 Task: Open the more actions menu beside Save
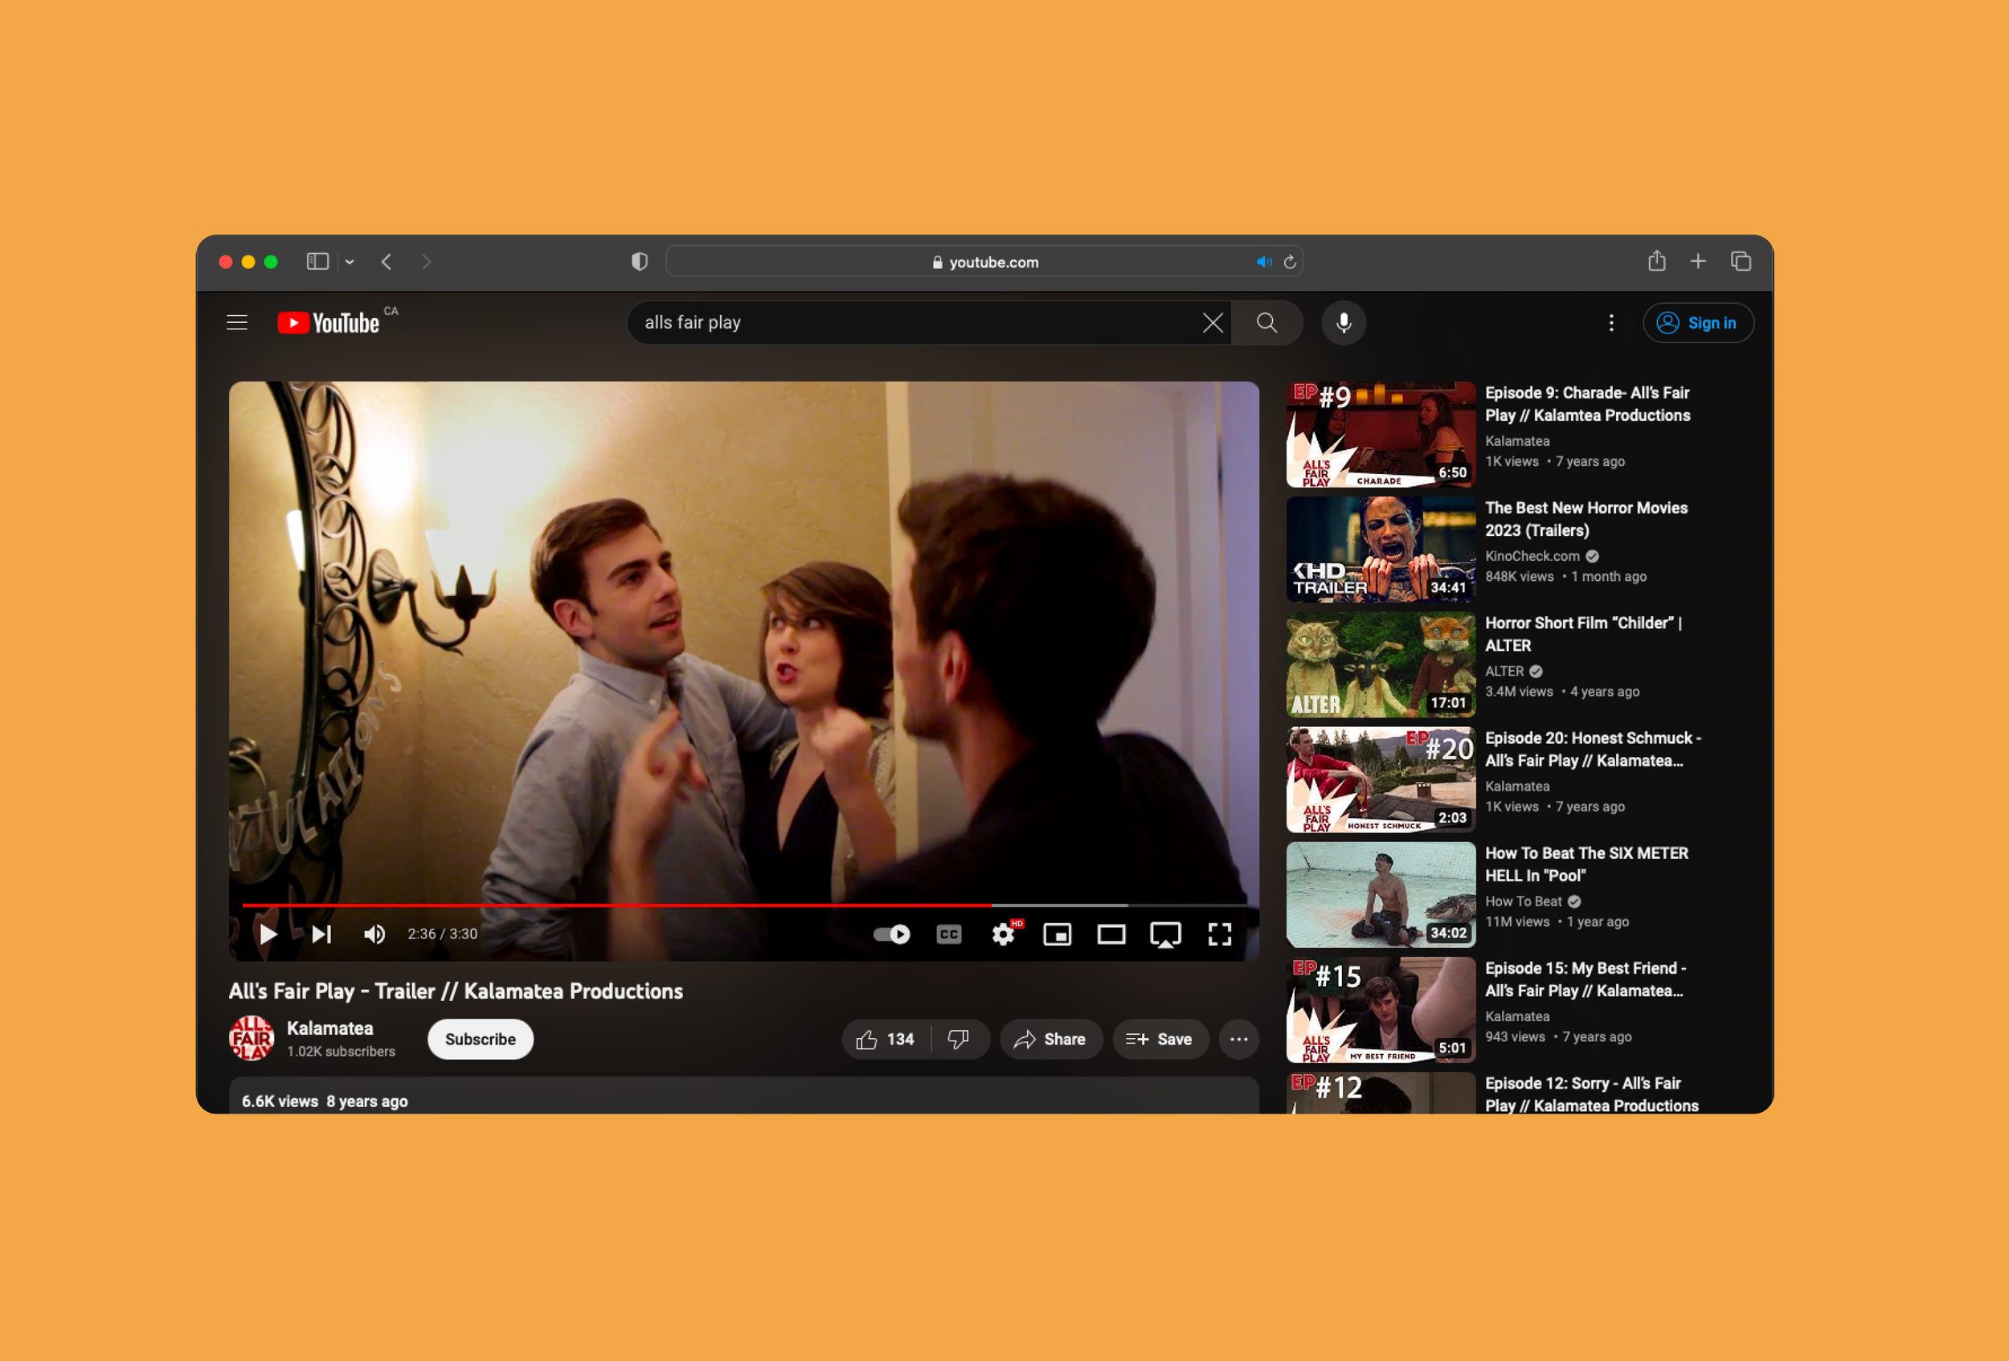pos(1238,1039)
